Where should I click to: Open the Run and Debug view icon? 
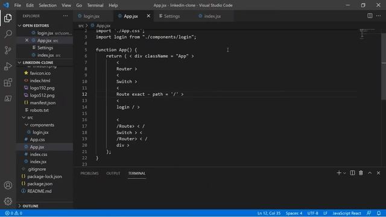(x=8, y=66)
